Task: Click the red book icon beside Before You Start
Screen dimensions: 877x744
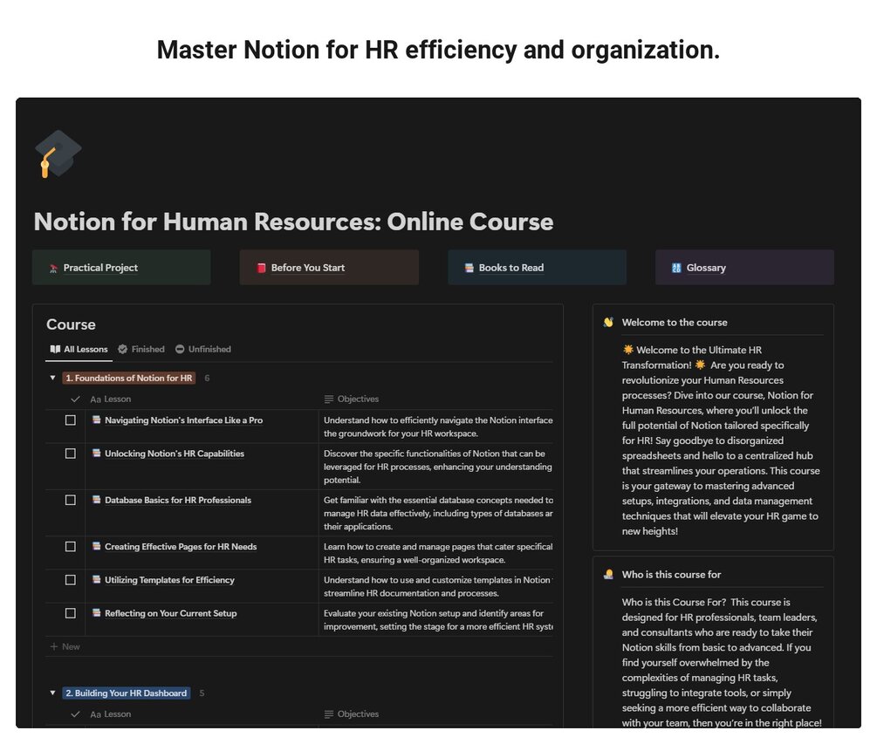Action: coord(261,268)
